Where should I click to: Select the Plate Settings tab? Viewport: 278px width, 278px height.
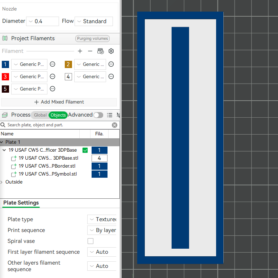21,203
